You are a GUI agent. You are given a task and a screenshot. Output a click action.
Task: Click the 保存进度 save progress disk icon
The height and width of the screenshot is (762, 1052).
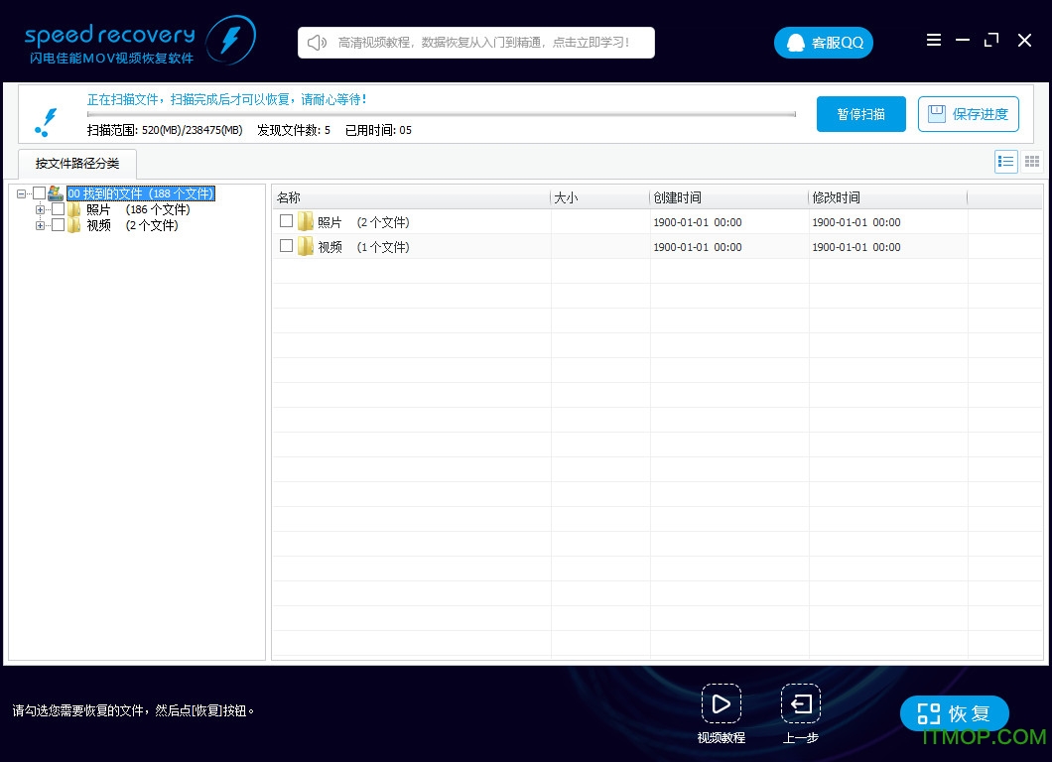click(936, 114)
